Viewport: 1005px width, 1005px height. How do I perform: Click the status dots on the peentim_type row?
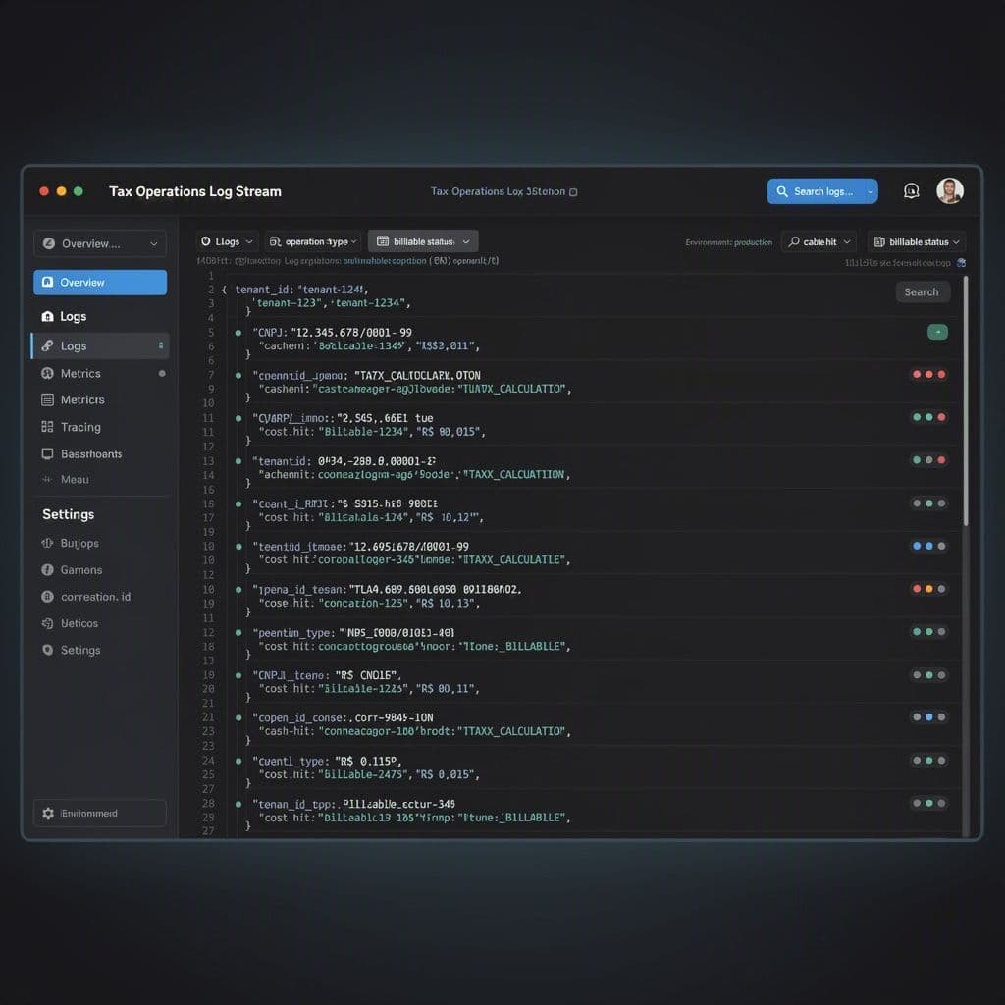[x=928, y=632]
